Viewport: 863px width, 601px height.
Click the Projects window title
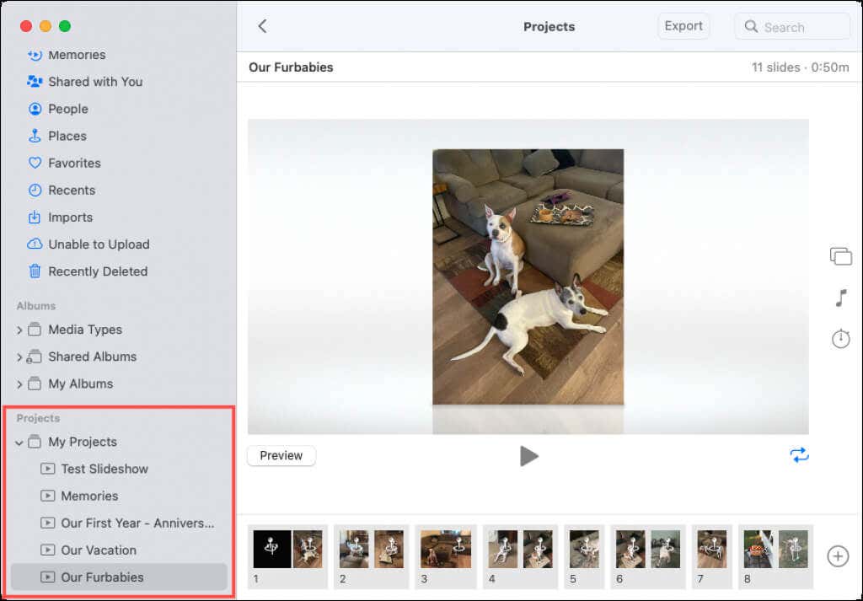549,26
